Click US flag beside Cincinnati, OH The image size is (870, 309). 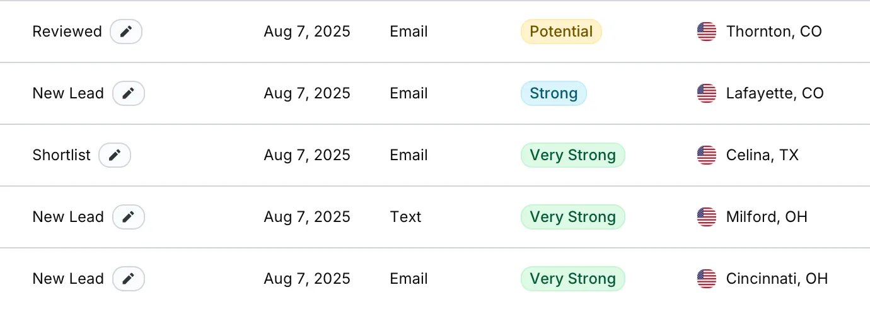(707, 279)
